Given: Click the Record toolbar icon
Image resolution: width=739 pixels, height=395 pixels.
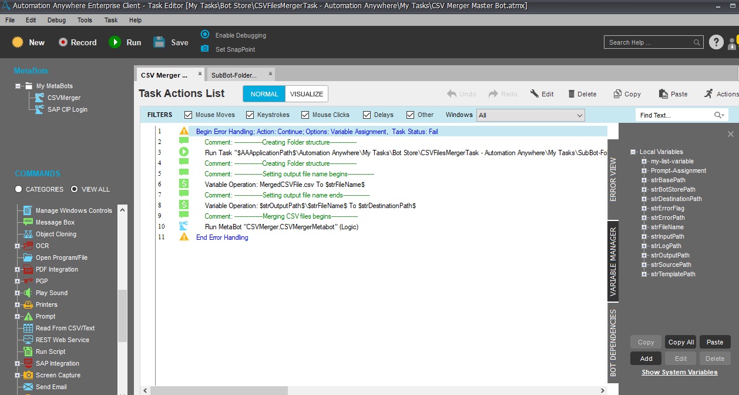Looking at the screenshot, I should coord(63,42).
